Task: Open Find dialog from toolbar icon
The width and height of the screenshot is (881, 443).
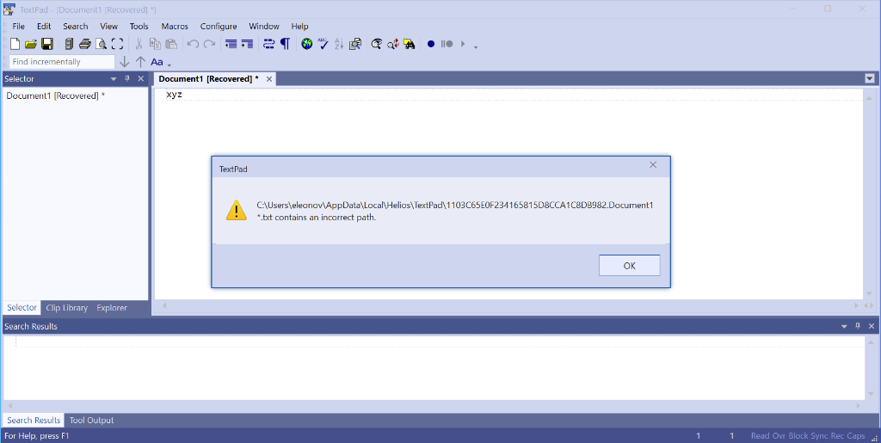Action: (377, 44)
